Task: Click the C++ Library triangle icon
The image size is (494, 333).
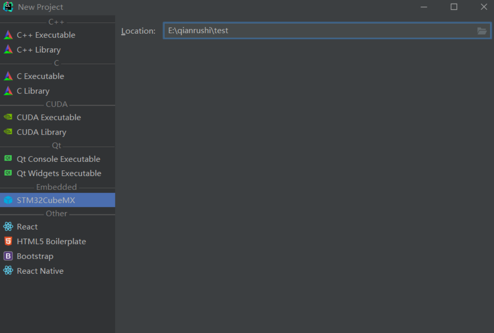Action: tap(8, 50)
